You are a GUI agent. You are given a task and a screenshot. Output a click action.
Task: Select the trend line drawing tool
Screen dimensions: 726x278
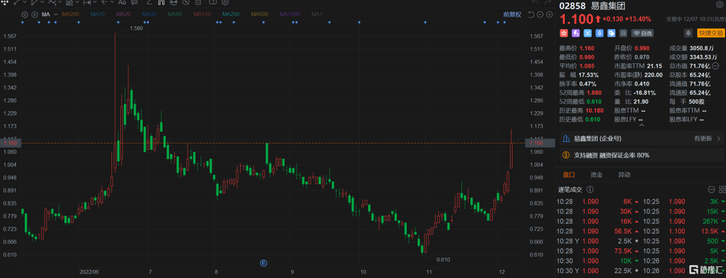point(17,2)
